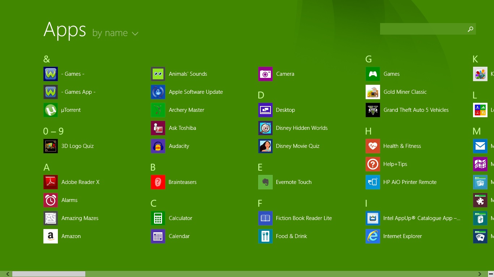The width and height of the screenshot is (494, 277).
Task: Open Grand Theft Auto 5 Vehicles icon
Action: pos(373,110)
